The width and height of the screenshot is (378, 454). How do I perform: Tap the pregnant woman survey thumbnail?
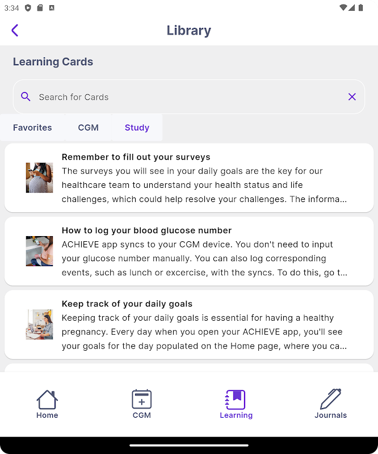click(39, 178)
